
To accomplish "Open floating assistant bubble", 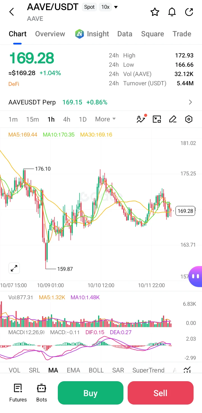I will [x=196, y=276].
